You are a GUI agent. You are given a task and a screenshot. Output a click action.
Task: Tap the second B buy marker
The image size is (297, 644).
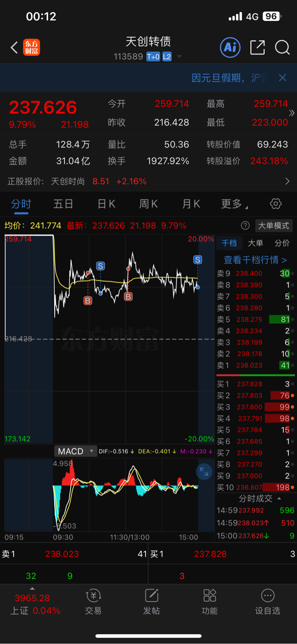point(128,297)
